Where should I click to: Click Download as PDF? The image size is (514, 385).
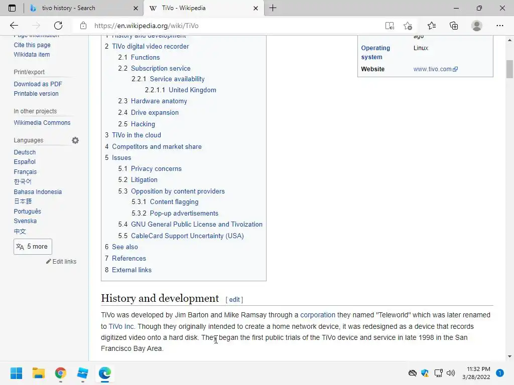pos(38,84)
